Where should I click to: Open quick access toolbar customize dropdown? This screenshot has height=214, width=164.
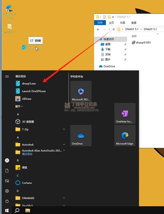tap(113, 17)
